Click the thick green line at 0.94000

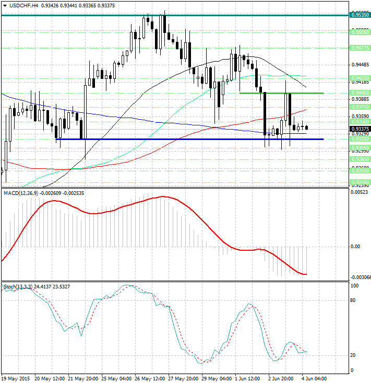[x=281, y=93]
